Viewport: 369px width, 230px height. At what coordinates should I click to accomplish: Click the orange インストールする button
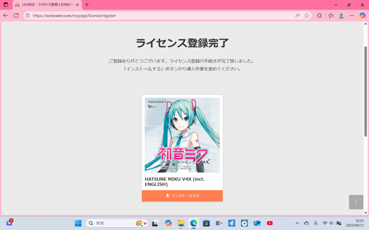click(182, 196)
